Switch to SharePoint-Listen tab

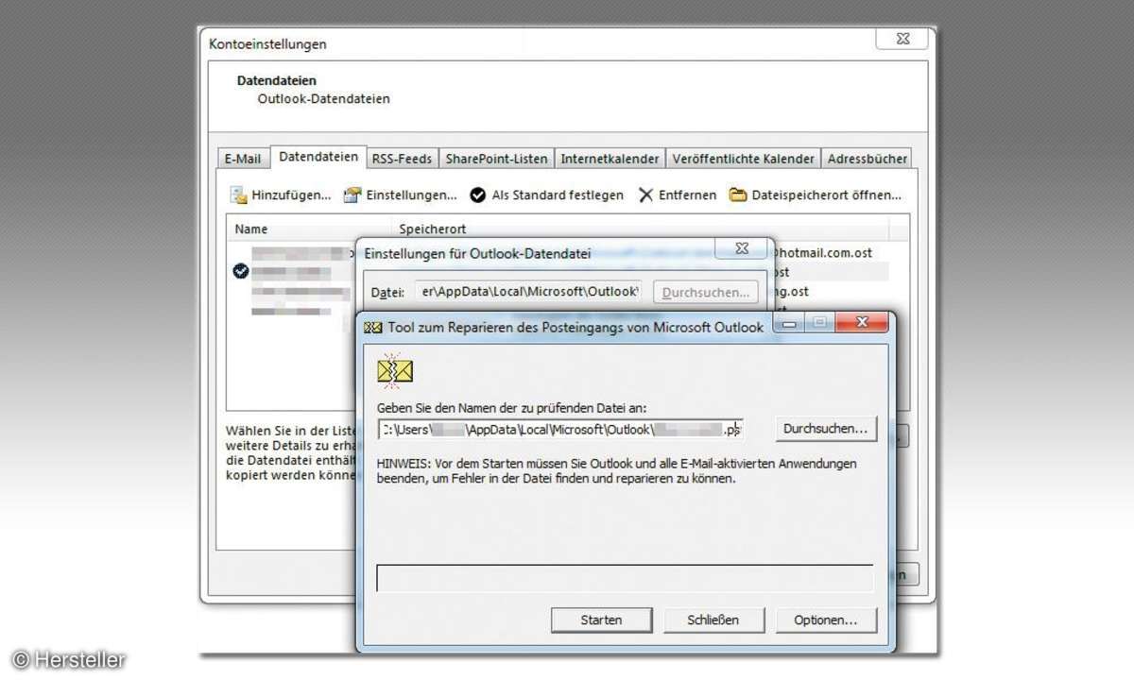point(496,159)
